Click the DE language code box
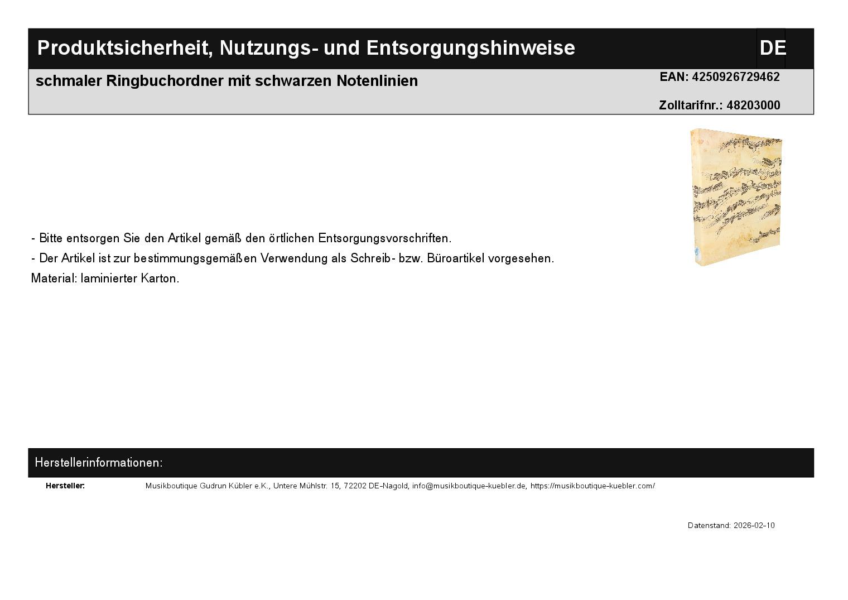Image resolution: width=848 pixels, height=600 pixels. click(772, 48)
